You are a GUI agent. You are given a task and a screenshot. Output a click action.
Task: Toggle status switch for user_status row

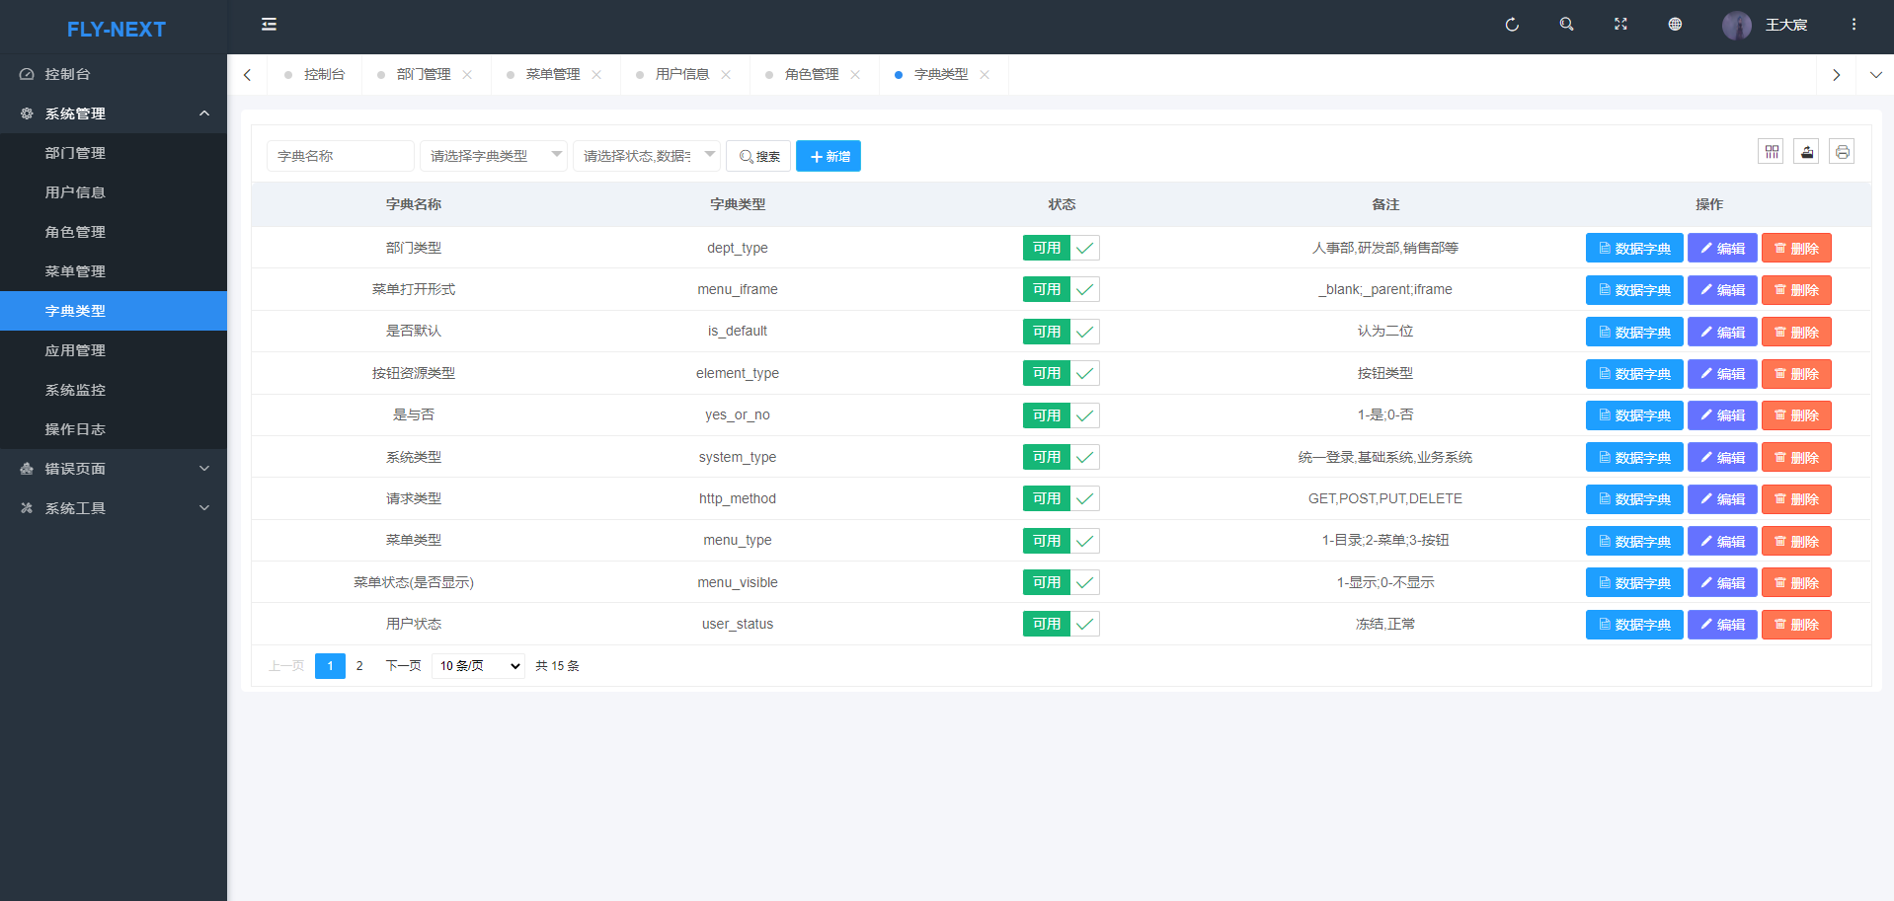click(1061, 625)
